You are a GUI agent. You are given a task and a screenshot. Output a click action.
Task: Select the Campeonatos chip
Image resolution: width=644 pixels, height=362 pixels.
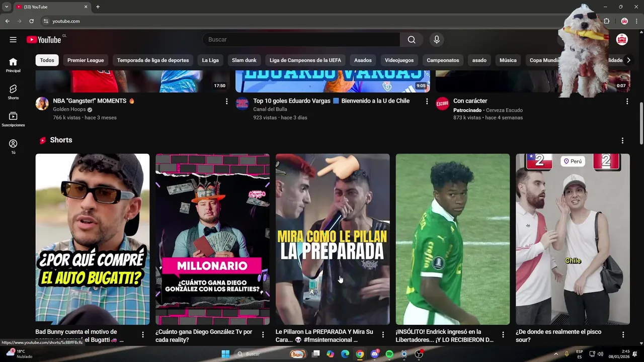pos(443,60)
